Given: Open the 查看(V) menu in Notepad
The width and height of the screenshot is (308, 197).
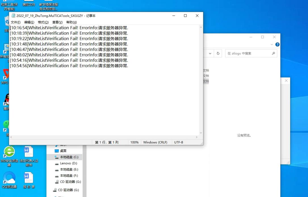Looking at the screenshot, I should (57, 22).
